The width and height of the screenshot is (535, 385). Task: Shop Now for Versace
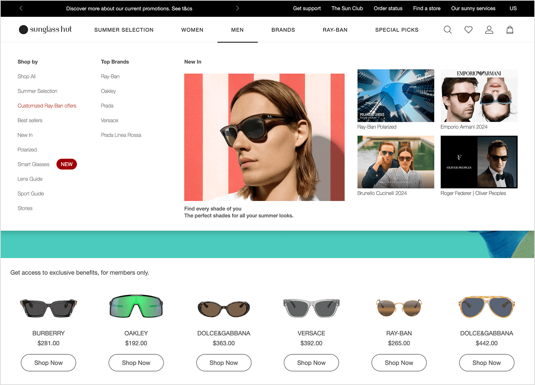coord(311,363)
